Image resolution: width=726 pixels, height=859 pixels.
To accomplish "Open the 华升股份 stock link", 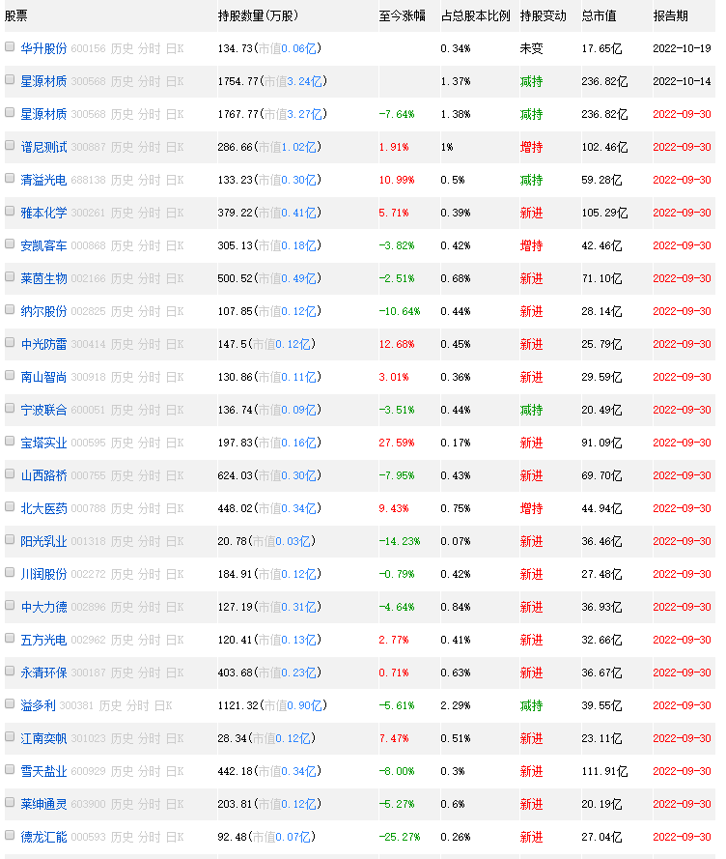I will pos(43,48).
